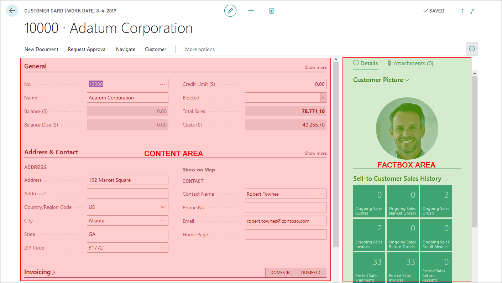502x283 pixels.
Task: Click the Show on Map link
Action: click(199, 170)
